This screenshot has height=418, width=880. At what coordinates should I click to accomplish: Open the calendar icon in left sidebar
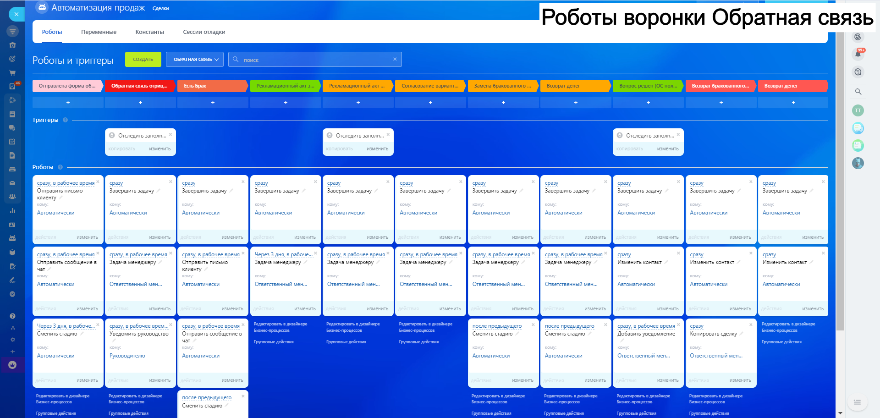coord(12,142)
